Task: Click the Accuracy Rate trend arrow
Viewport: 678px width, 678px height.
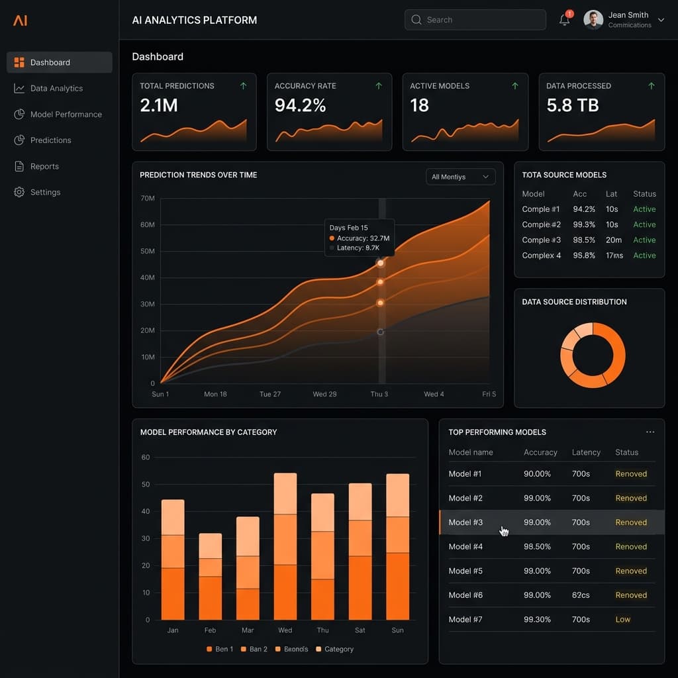Action: click(x=379, y=85)
